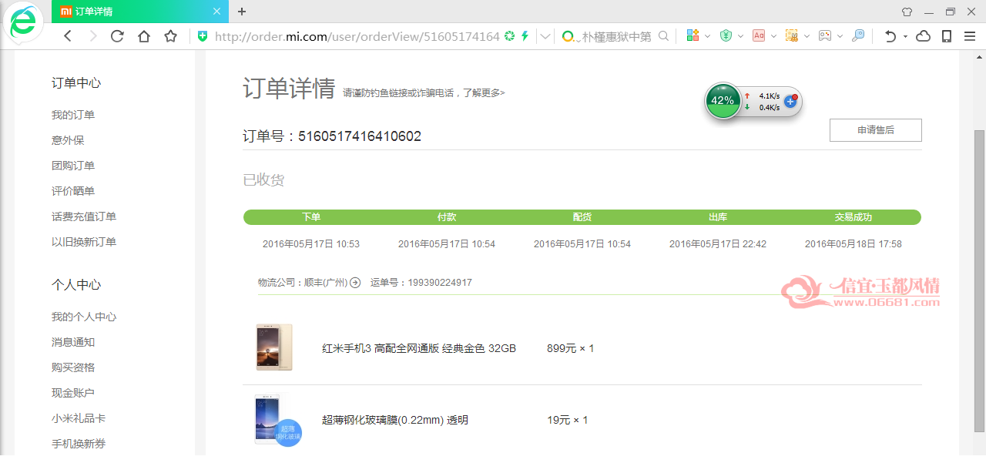Open a new tab with plus button
986x473 pixels.
coord(242,12)
